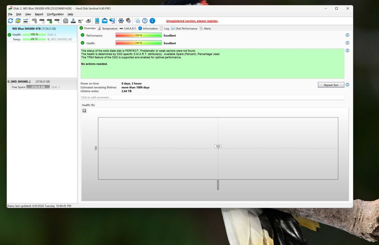Click the blue Refresh arrows toolbar icon
Viewport: 379px width, 245px height.
click(10, 21)
